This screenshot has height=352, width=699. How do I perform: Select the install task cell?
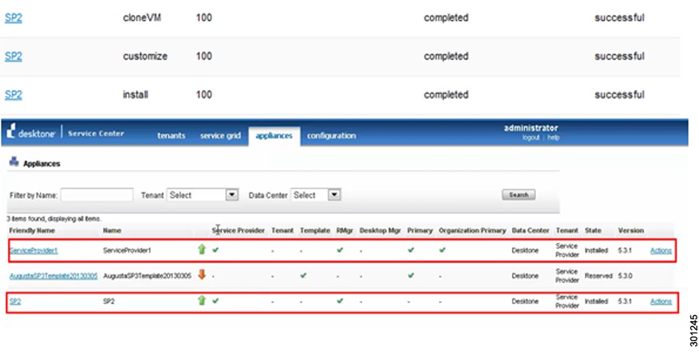135,95
